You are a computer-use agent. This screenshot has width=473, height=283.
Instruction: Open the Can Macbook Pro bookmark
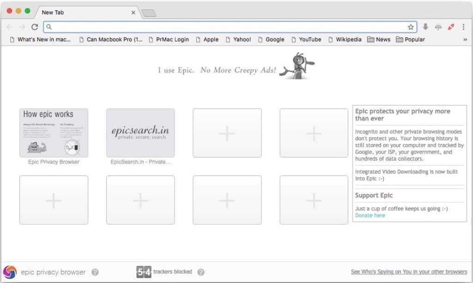(x=111, y=40)
